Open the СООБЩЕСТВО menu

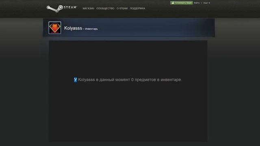pyautogui.click(x=105, y=9)
